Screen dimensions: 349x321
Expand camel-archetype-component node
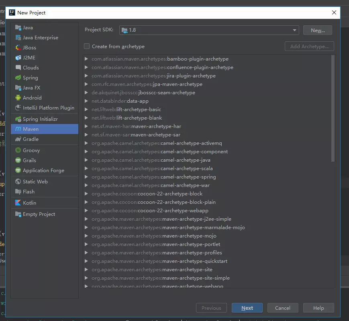coord(86,152)
